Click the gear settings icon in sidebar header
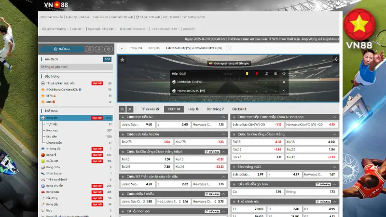This screenshot has width=386, height=217. pyautogui.click(x=108, y=49)
